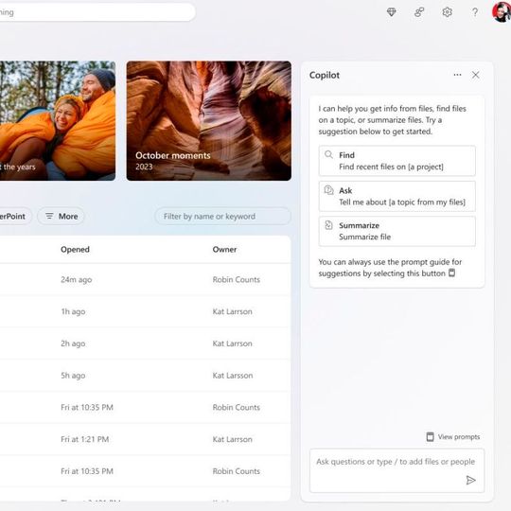Select the Find recent files suggestion
The image size is (511, 511).
pos(396,161)
